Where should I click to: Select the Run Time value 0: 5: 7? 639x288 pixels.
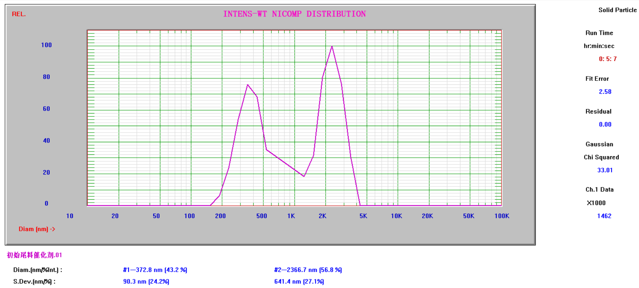click(x=607, y=59)
